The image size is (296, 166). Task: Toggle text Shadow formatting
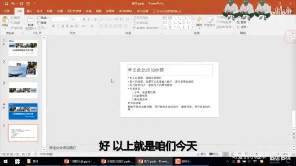[67, 26]
